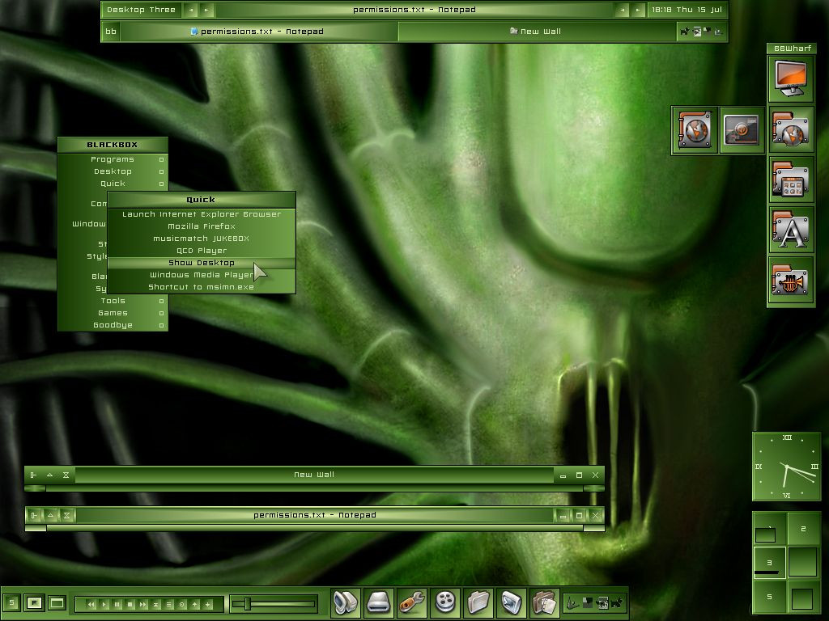Open the fonts folder with letter A

click(x=790, y=230)
